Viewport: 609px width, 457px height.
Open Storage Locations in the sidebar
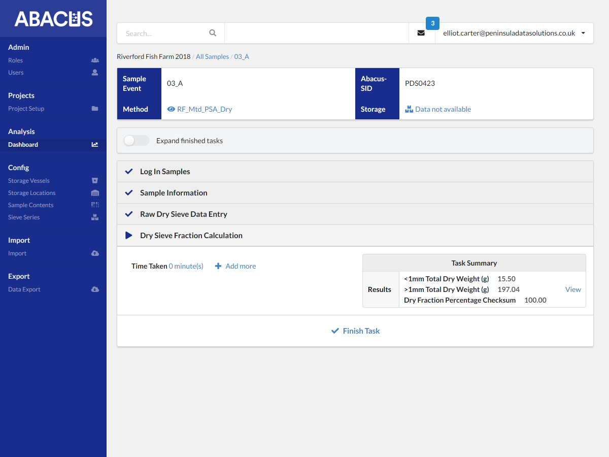(x=53, y=193)
